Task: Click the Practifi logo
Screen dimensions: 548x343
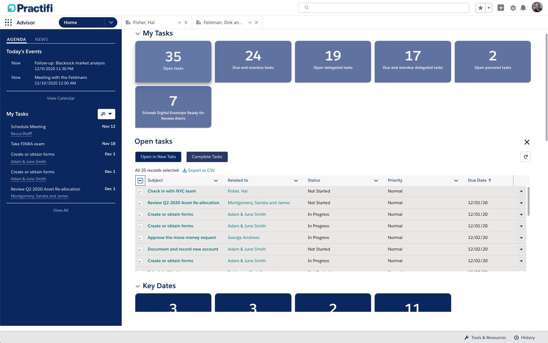Action: click(30, 8)
